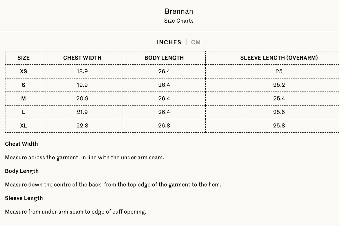Select the INCHES unit option
The width and height of the screenshot is (339, 226).
tap(169, 42)
